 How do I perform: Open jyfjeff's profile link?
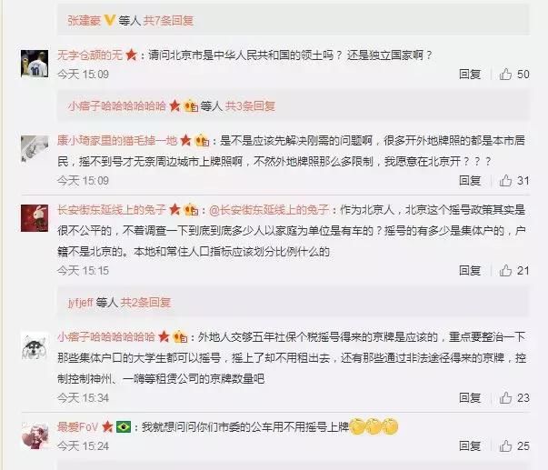(x=80, y=302)
